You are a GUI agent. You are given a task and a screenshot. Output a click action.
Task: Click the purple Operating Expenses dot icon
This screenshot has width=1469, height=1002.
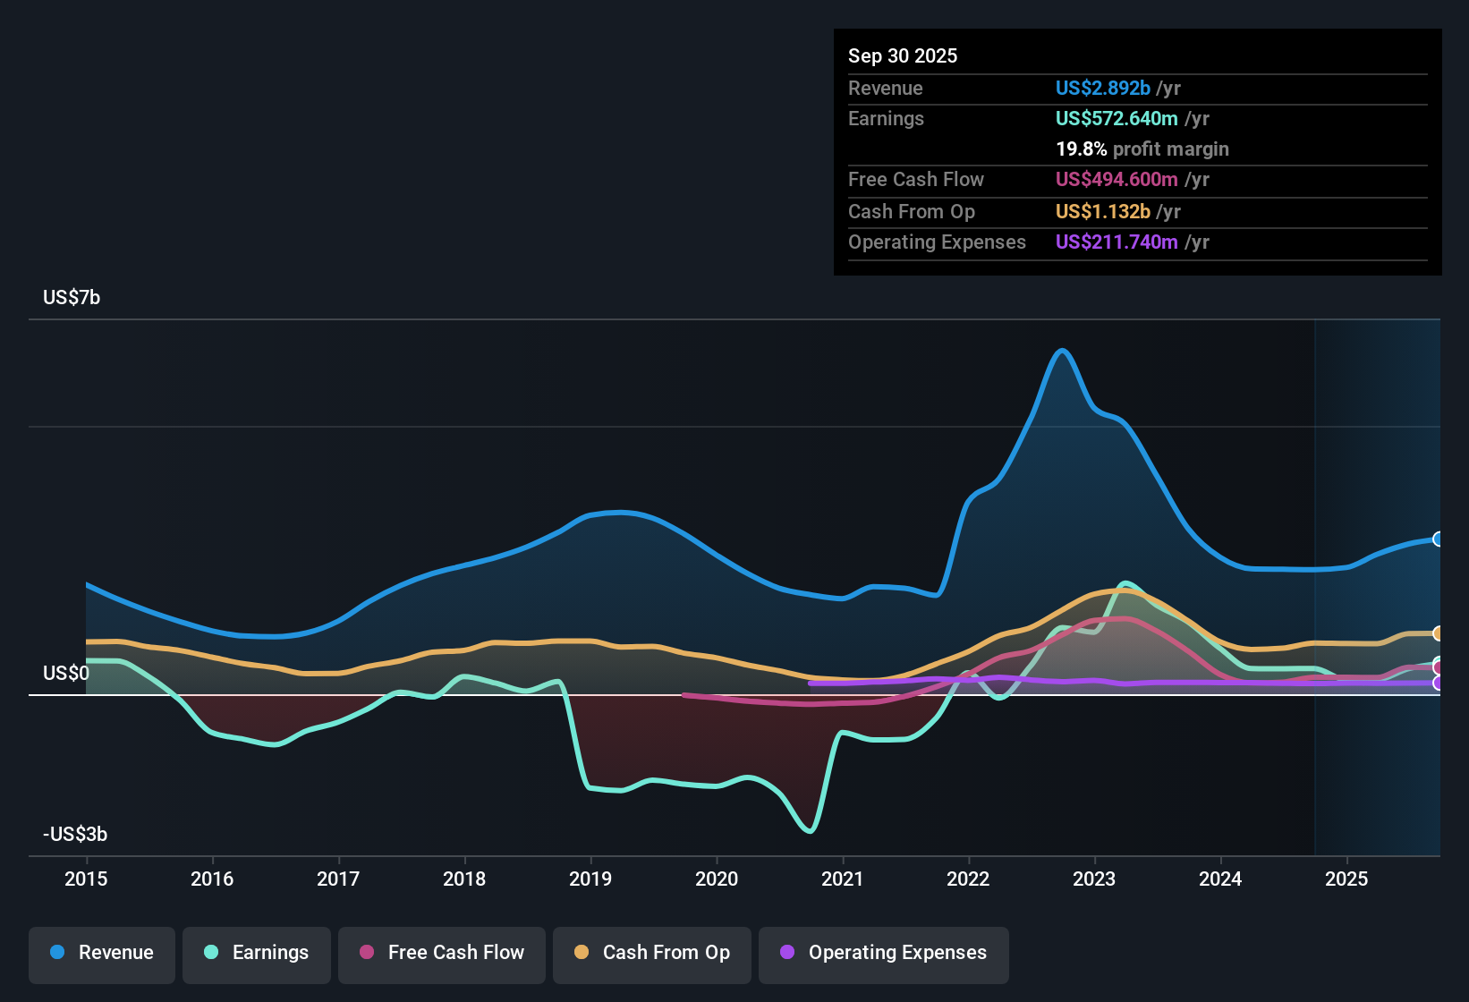coord(785,953)
